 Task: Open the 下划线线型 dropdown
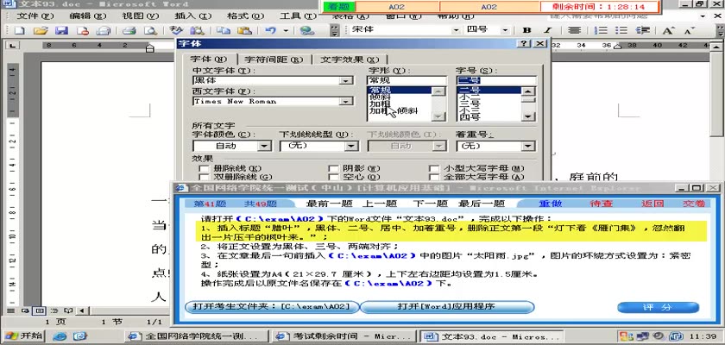click(351, 146)
